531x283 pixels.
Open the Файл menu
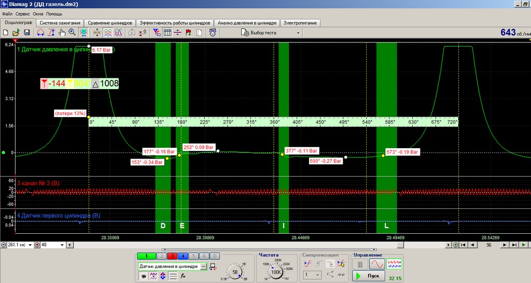(7, 14)
